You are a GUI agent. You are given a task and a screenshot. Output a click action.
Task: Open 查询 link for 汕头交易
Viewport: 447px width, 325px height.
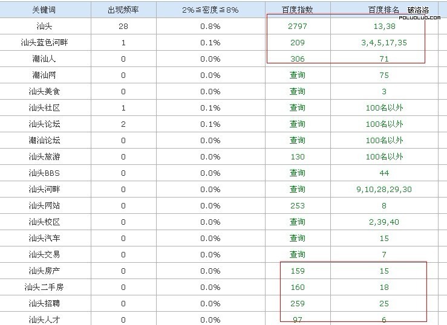pyautogui.click(x=297, y=255)
